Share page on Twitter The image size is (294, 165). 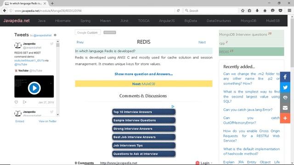pyautogui.click(x=285, y=87)
